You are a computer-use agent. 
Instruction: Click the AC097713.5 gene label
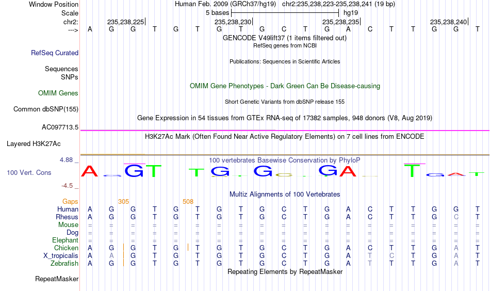point(60,127)
